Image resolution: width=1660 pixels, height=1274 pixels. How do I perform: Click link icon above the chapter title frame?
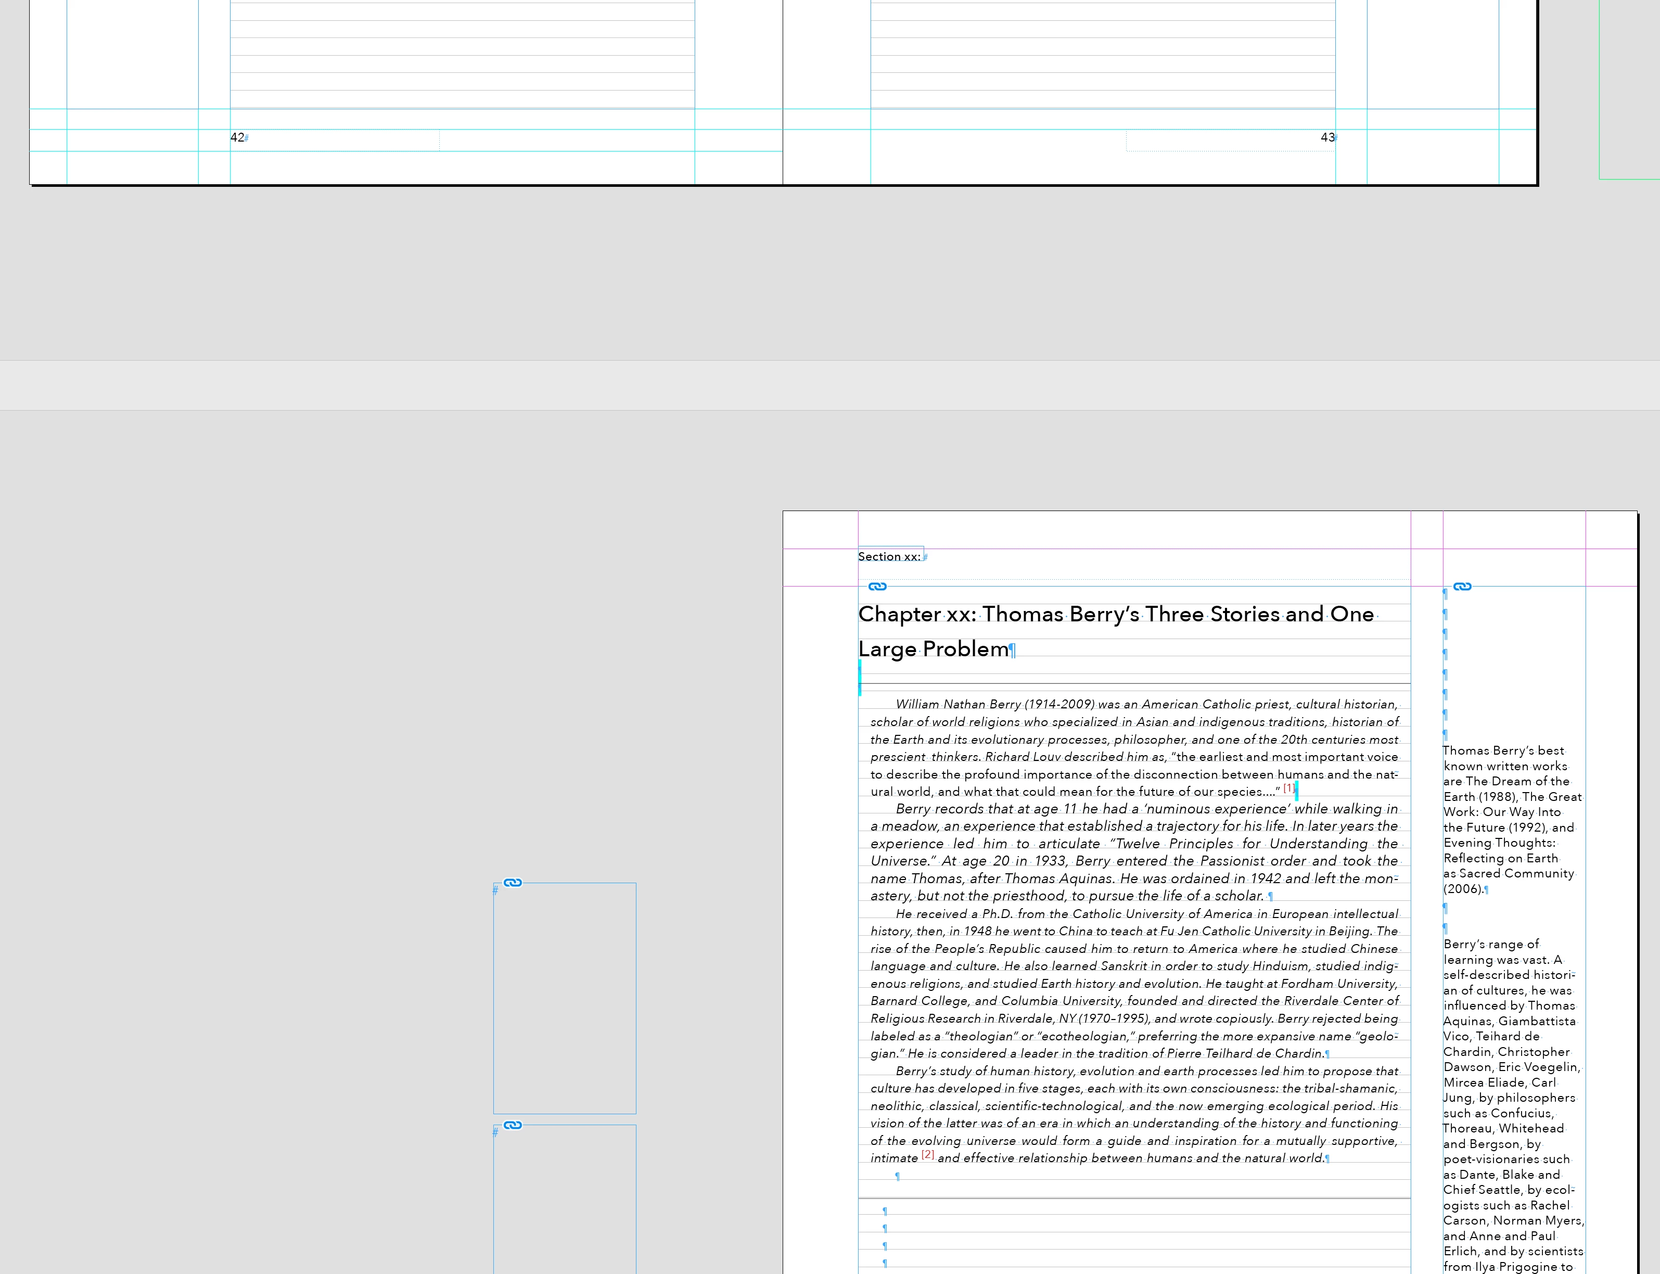pyautogui.click(x=877, y=586)
